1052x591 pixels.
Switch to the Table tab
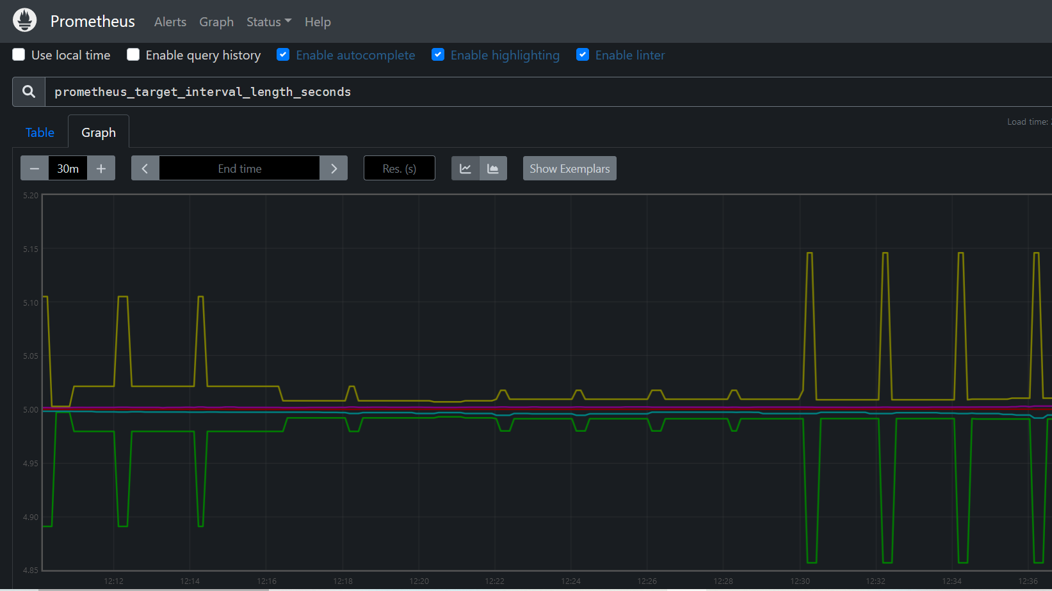tap(40, 132)
